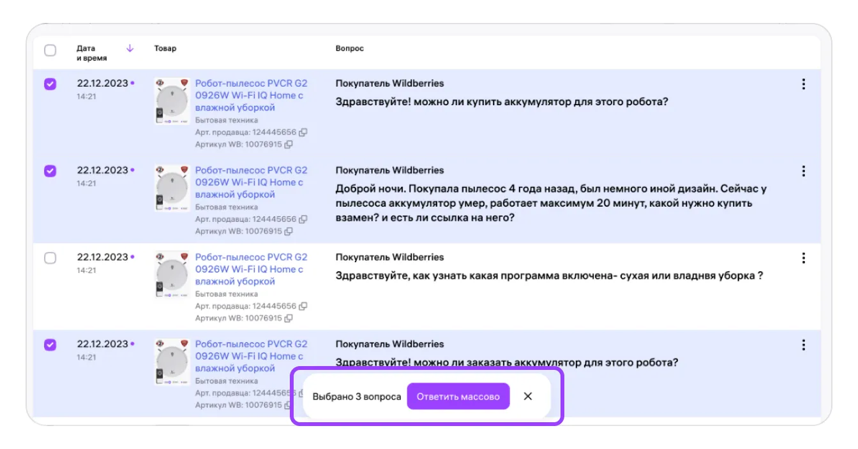Viewport: 858px width, 449px height.
Task: Click the "Ответить массово" button
Action: click(458, 396)
